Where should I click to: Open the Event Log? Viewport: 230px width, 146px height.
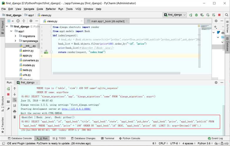pyautogui.click(x=215, y=138)
